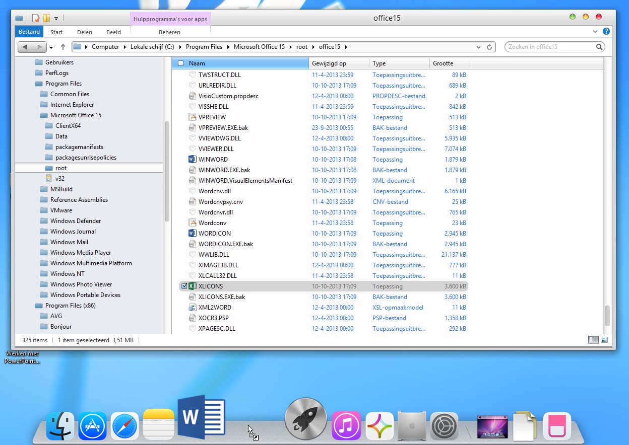Expand breadcrumb arrow after Computer
Viewport: 629px width, 445px height.
tap(124, 47)
